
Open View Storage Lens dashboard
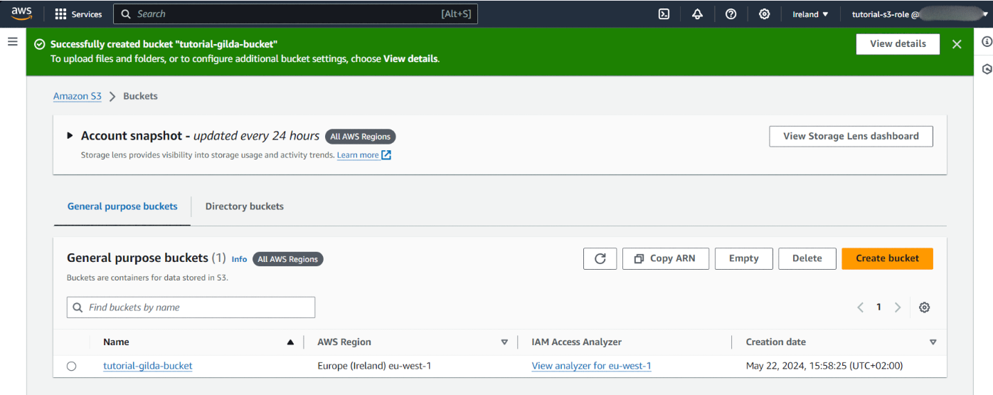click(851, 137)
